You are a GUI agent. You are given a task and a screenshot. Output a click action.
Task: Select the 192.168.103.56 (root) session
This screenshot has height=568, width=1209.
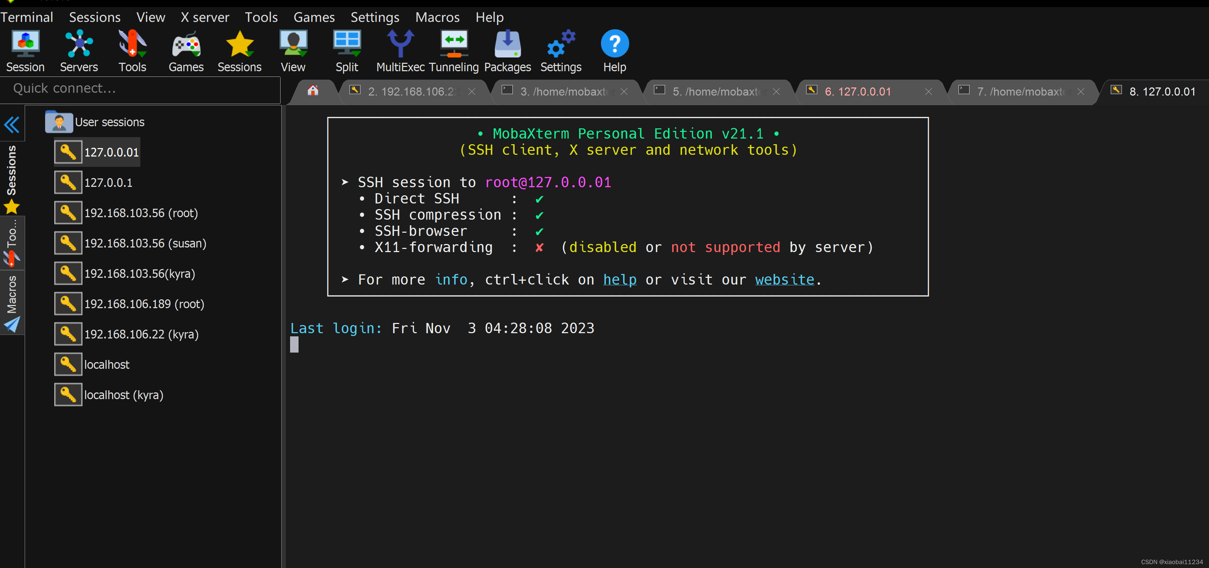(x=126, y=213)
